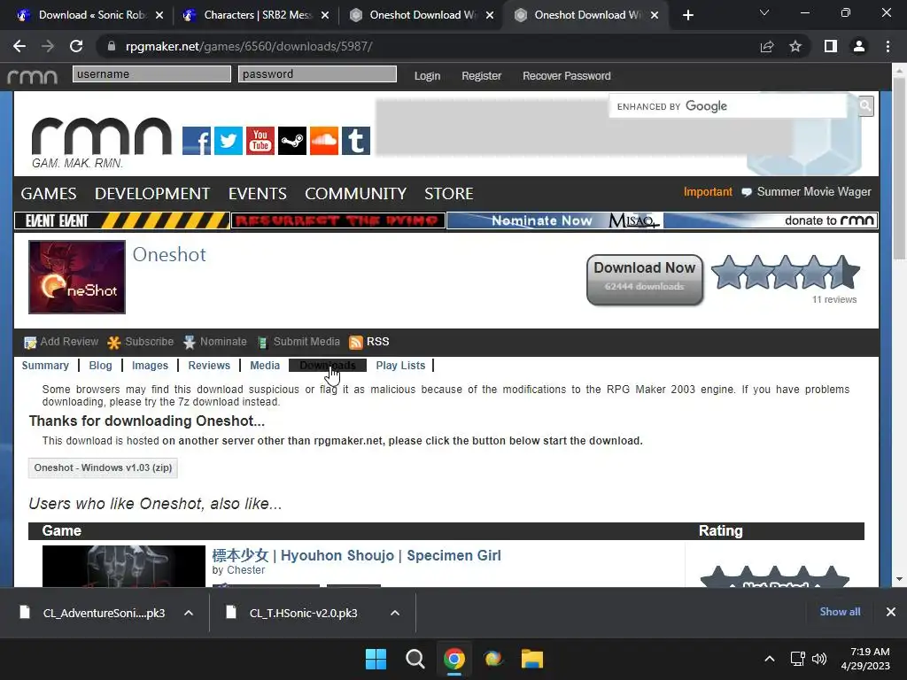Open Windows Start menu
This screenshot has height=680, width=907.
tap(376, 659)
